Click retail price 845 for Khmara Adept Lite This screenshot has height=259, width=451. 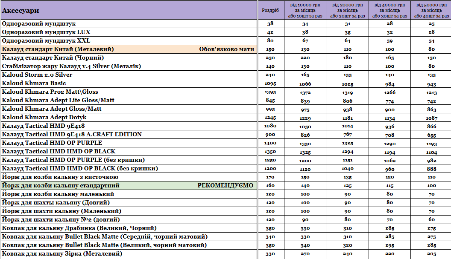pos(270,101)
